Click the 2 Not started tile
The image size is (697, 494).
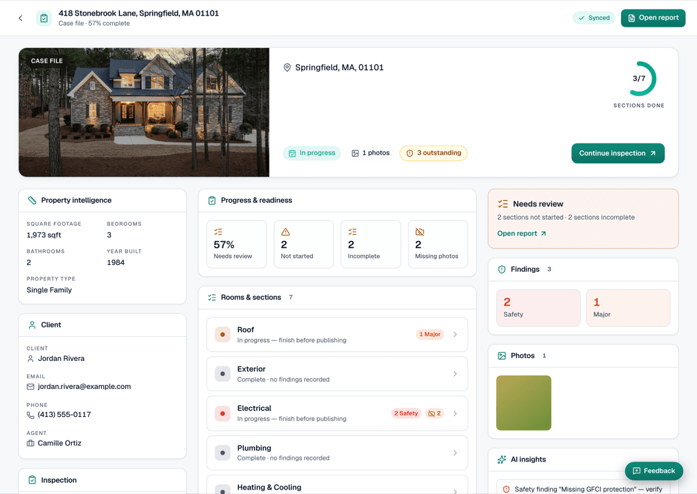coord(304,244)
